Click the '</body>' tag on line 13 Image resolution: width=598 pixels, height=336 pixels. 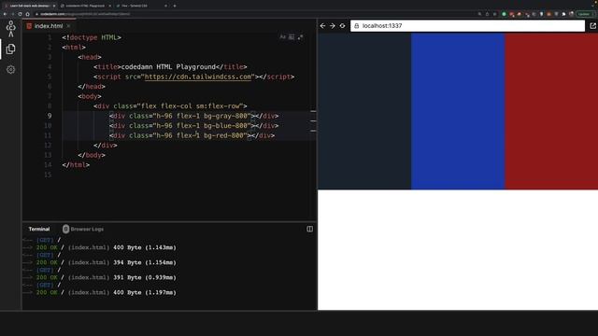92,155
